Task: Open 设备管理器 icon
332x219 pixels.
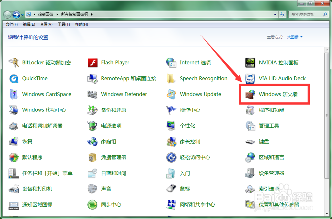Action: [250, 173]
